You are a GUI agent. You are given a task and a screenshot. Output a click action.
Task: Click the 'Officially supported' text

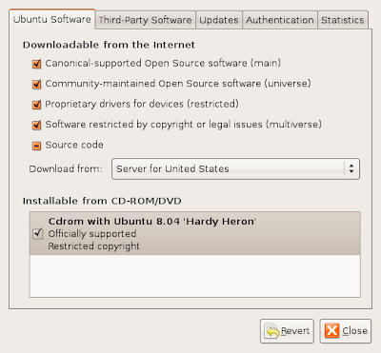92,234
